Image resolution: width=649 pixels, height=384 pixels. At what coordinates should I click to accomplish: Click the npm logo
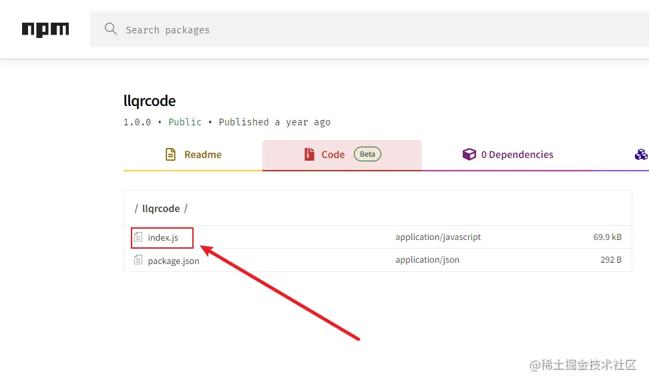click(x=45, y=29)
